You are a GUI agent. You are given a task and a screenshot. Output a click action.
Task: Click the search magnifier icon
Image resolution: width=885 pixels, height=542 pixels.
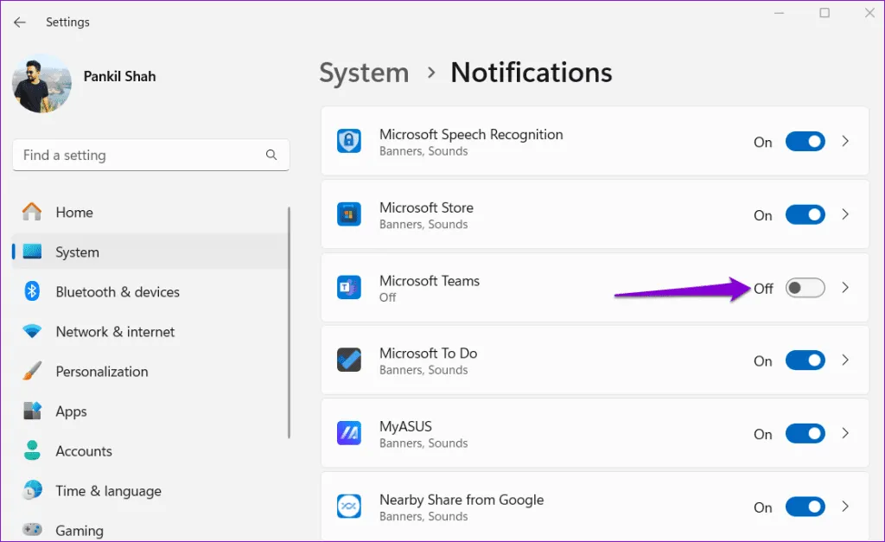pos(271,156)
